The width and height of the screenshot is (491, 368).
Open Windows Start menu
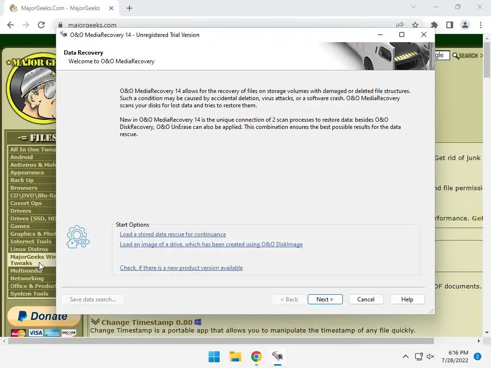click(214, 356)
